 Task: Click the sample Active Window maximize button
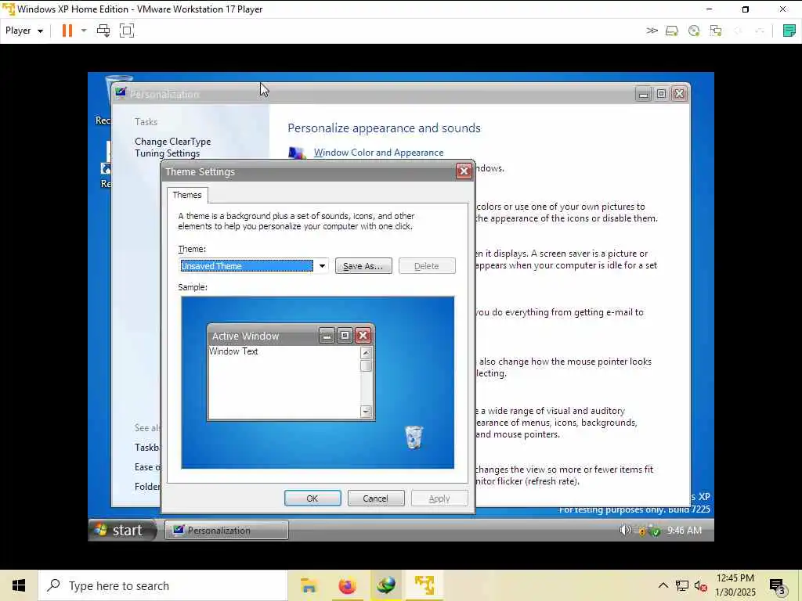click(345, 336)
